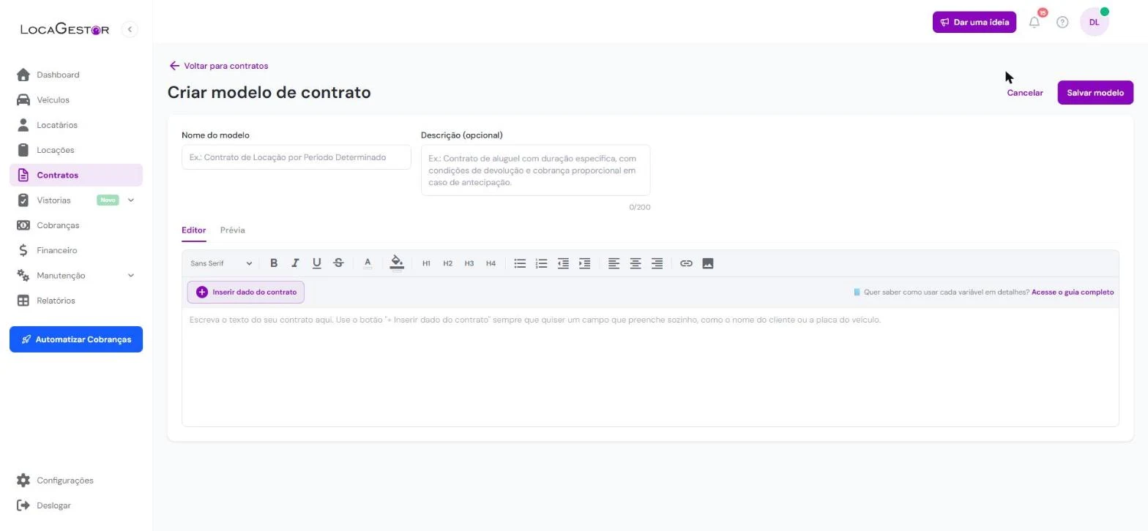1148x531 pixels.
Task: Open Cobranças in the sidebar
Action: click(76, 225)
